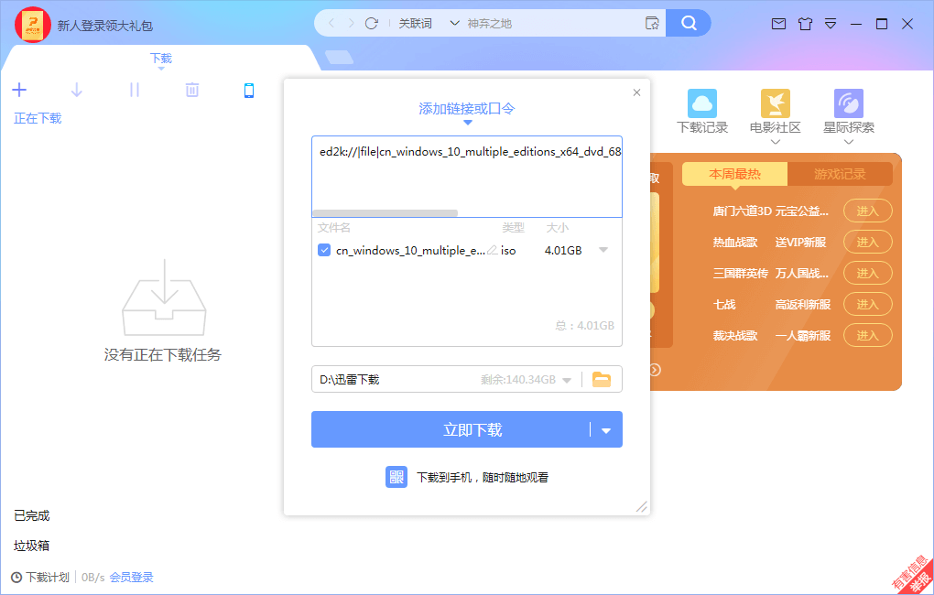934x595 pixels.
Task: Pause downloads with the pause icon
Action: 135,90
